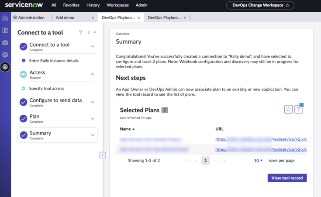Refresh the Selected Plans list

[288, 109]
